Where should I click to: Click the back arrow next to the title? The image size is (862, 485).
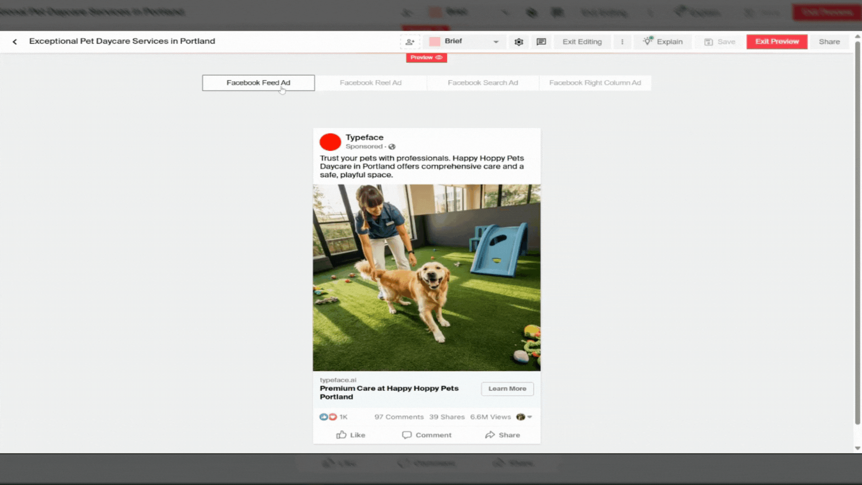[x=15, y=41]
